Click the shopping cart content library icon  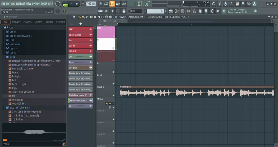(223, 11)
